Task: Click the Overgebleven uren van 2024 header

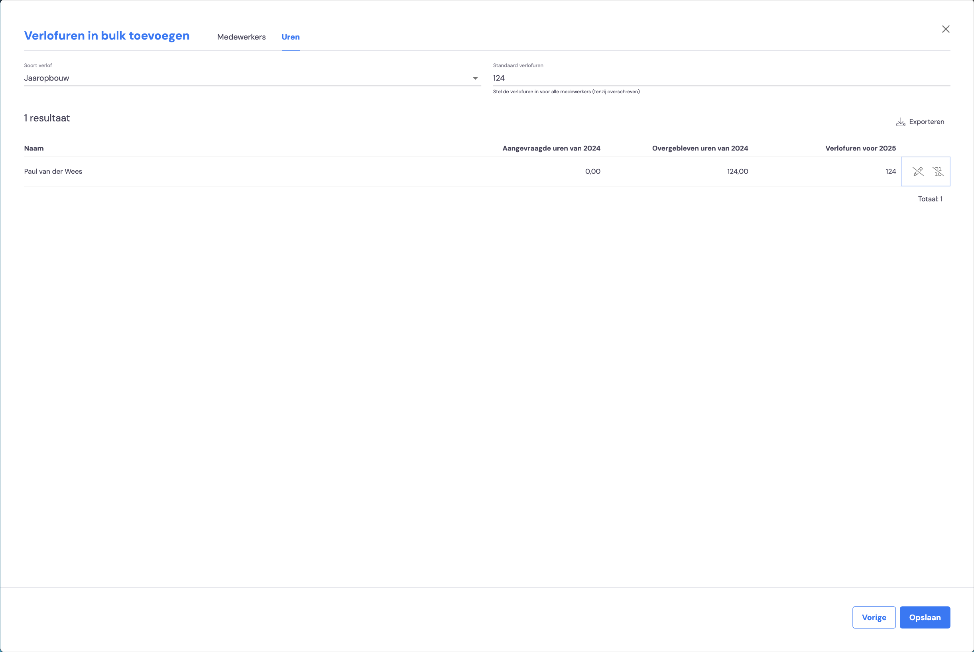Action: [x=700, y=148]
